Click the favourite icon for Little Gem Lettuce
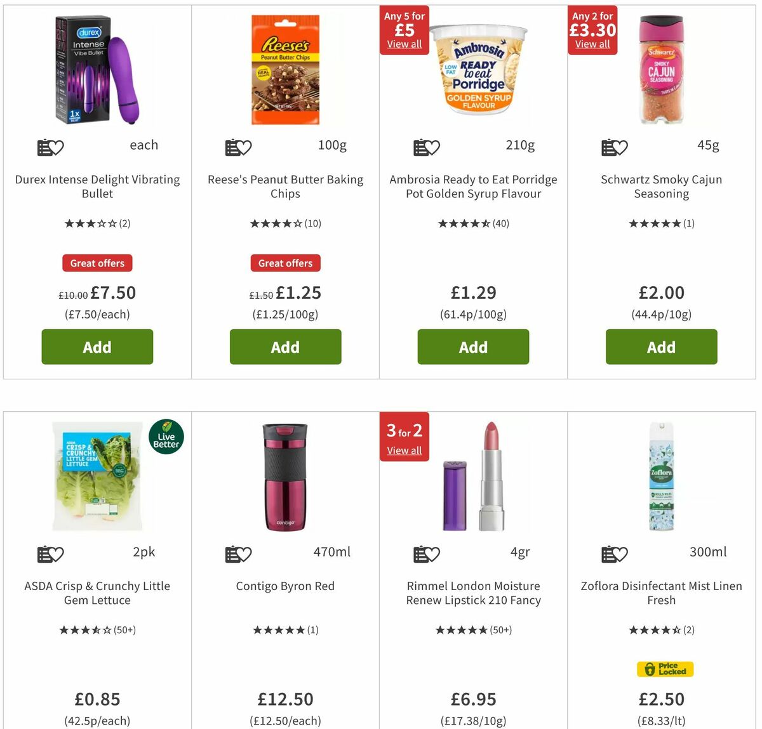762x729 pixels. tap(50, 554)
